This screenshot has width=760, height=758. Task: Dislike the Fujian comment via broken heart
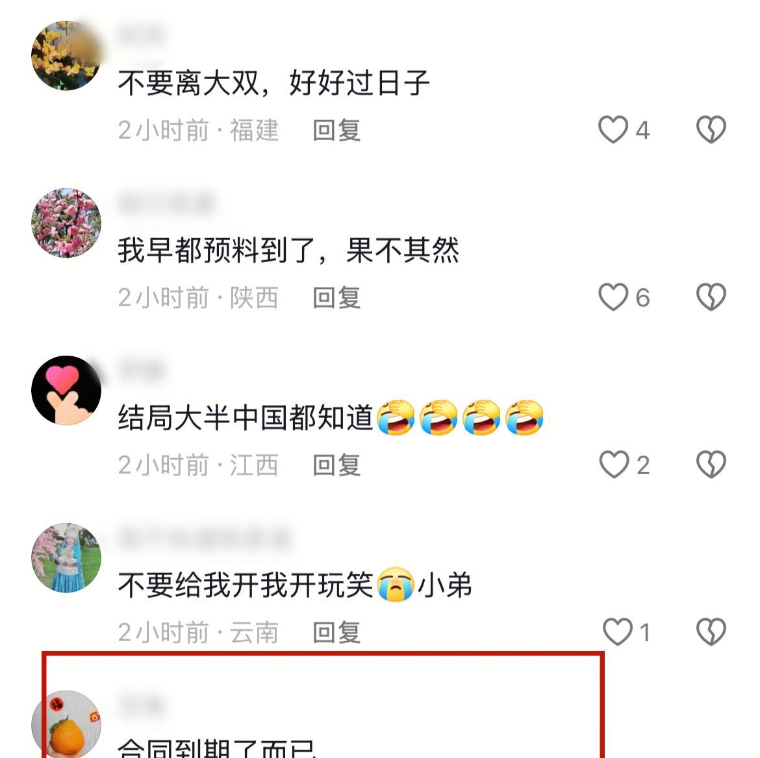[711, 129]
